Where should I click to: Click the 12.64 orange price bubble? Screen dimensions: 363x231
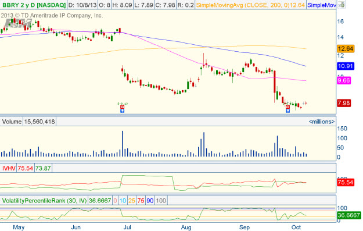346,49
